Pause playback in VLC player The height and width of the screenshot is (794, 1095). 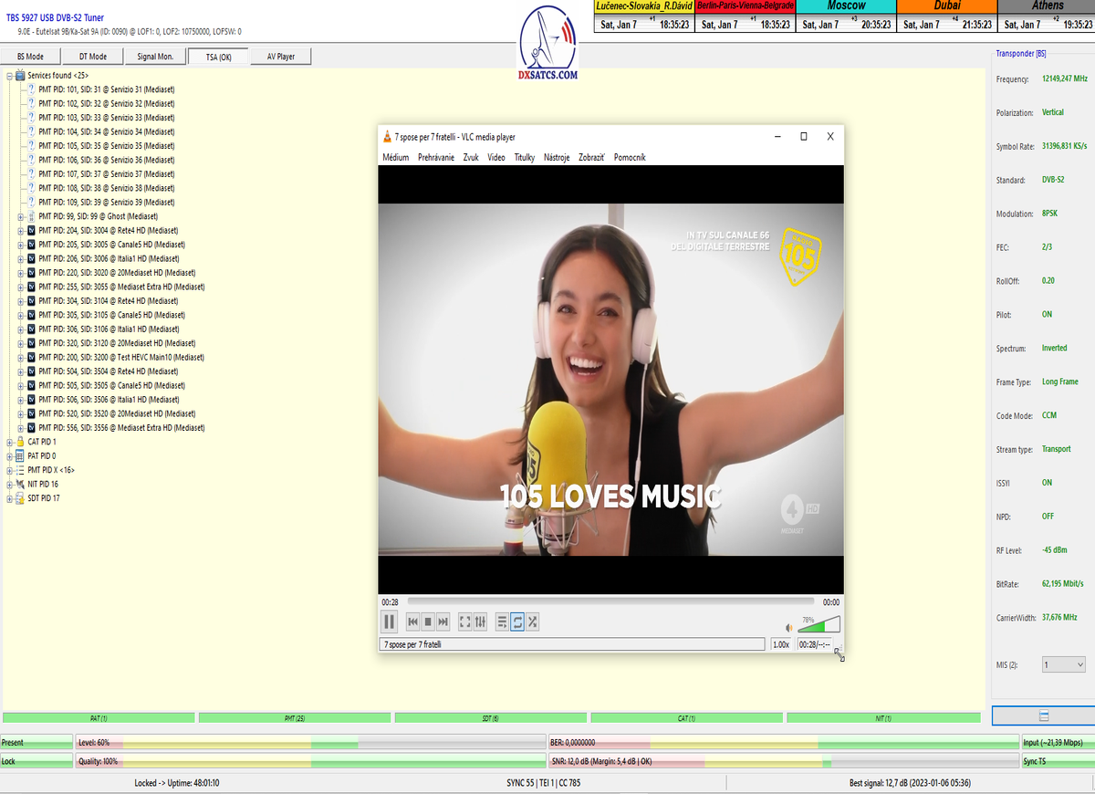click(390, 622)
